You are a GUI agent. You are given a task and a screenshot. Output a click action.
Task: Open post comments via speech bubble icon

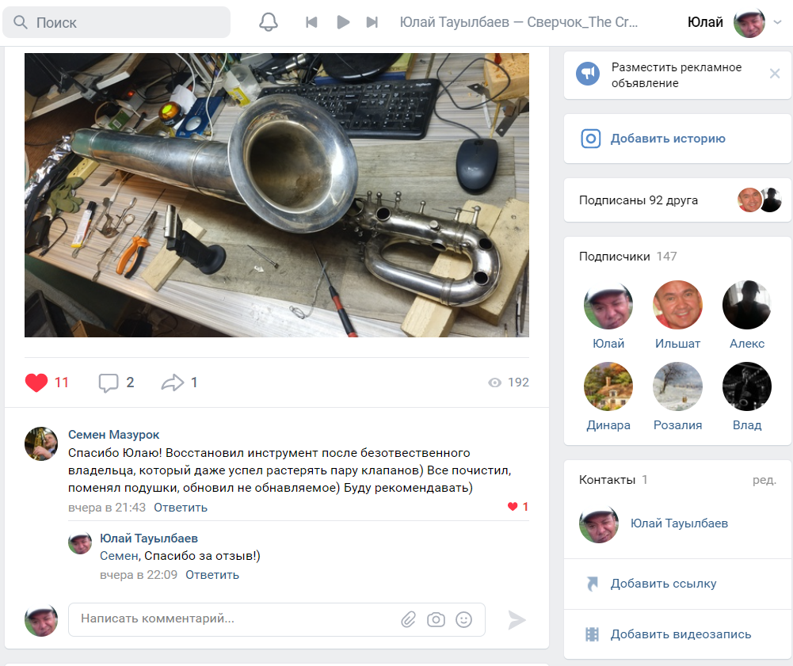point(108,382)
